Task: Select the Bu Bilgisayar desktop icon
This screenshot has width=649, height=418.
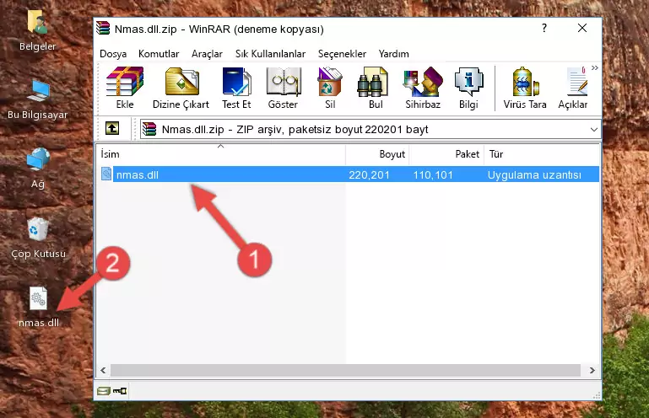Action: [37, 99]
